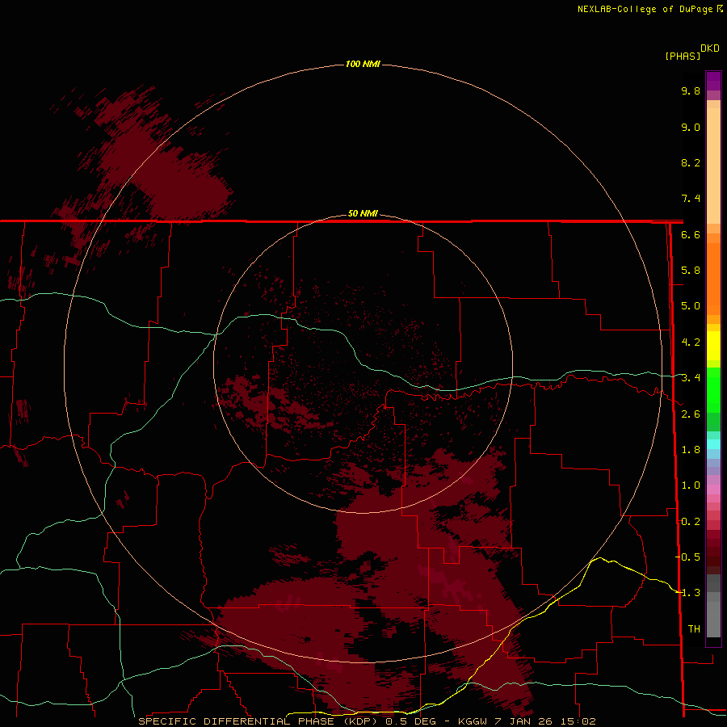Click the 4.2 scale value

click(x=691, y=342)
